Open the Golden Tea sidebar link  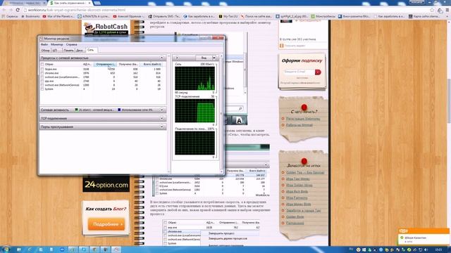pyautogui.click(x=305, y=172)
